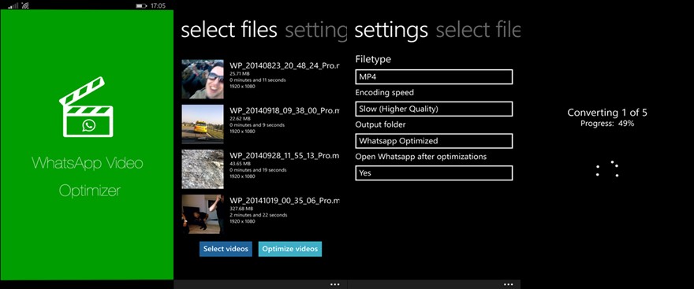
Task: Select thumbnail of video WP_20140918_09_38_00_Pro
Action: tap(203, 124)
